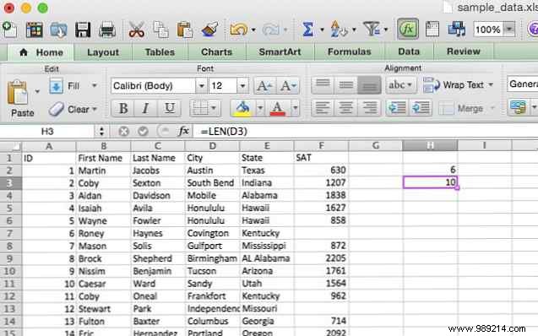Align text to top of cell
The width and height of the screenshot is (538, 336).
(323, 85)
